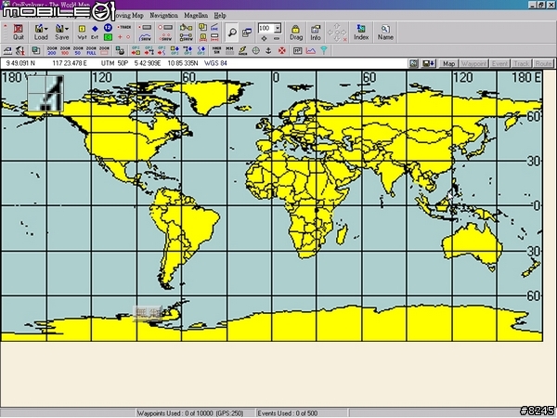Click the cyan funnel filter icon
The image size is (557, 418).
324,50
